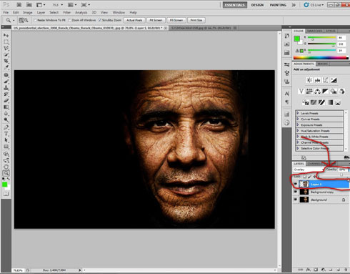The width and height of the screenshot is (350, 274).
Task: Open the Filter menu
Action: pyautogui.click(x=66, y=12)
